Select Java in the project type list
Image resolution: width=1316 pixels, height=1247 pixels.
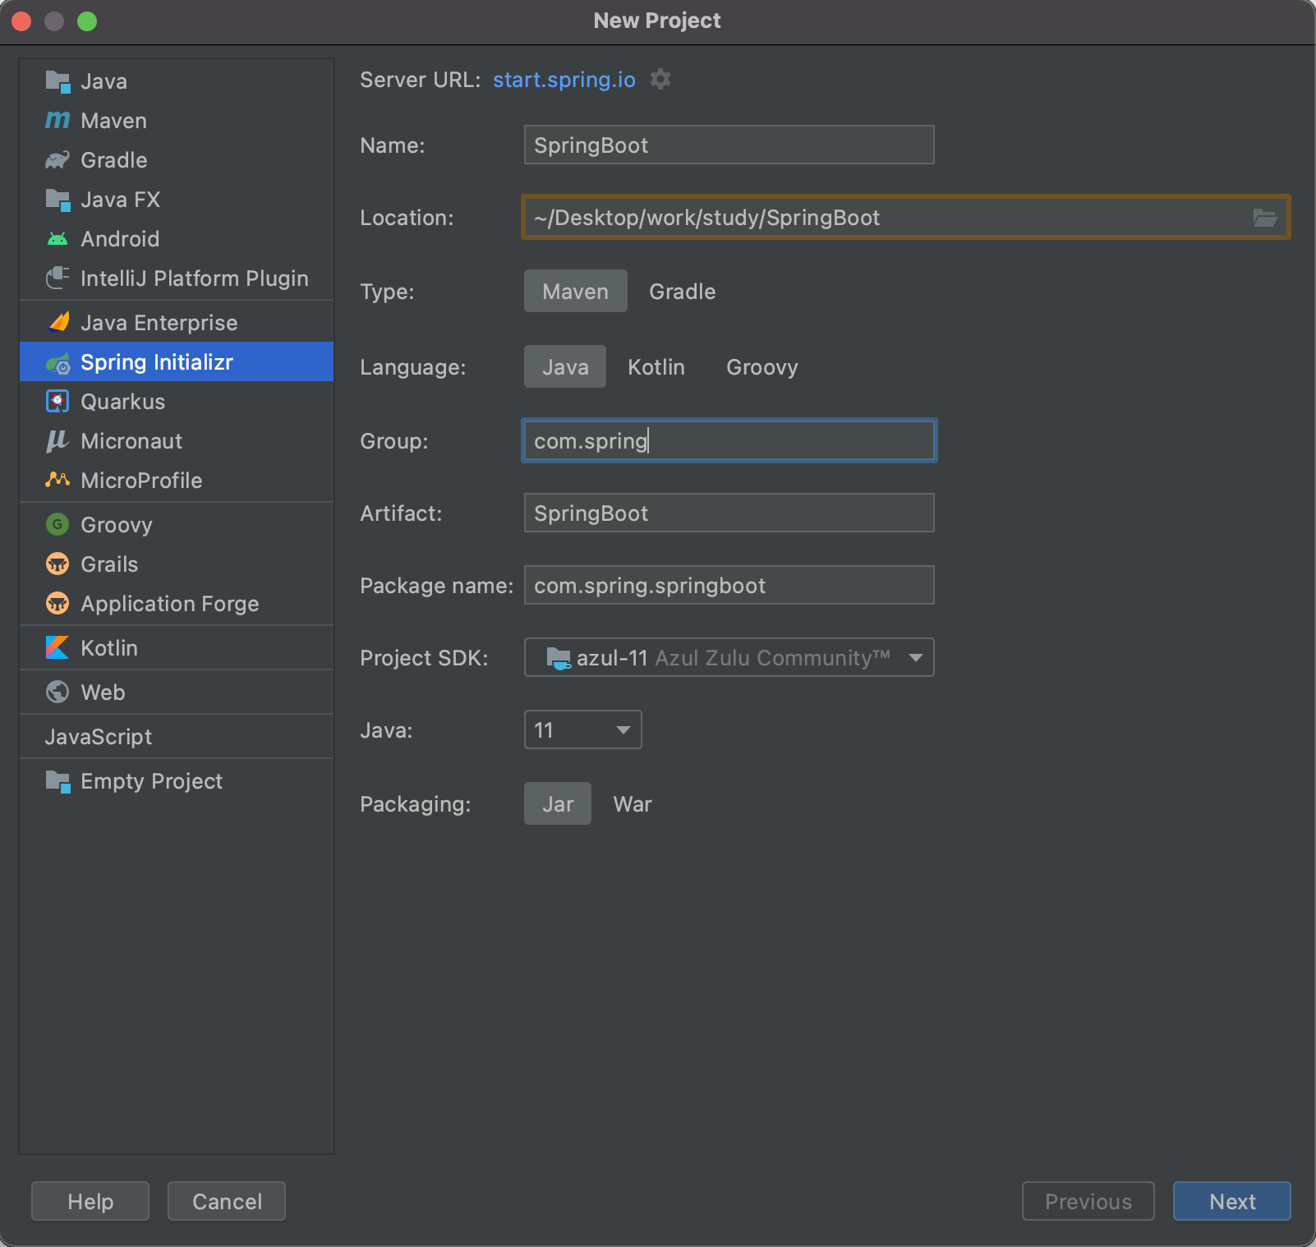(x=177, y=81)
